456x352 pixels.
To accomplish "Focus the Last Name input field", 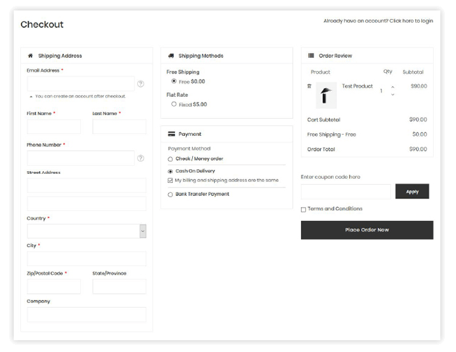I will coord(120,127).
